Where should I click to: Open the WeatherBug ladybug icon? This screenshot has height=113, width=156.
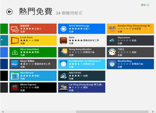tap(112, 64)
